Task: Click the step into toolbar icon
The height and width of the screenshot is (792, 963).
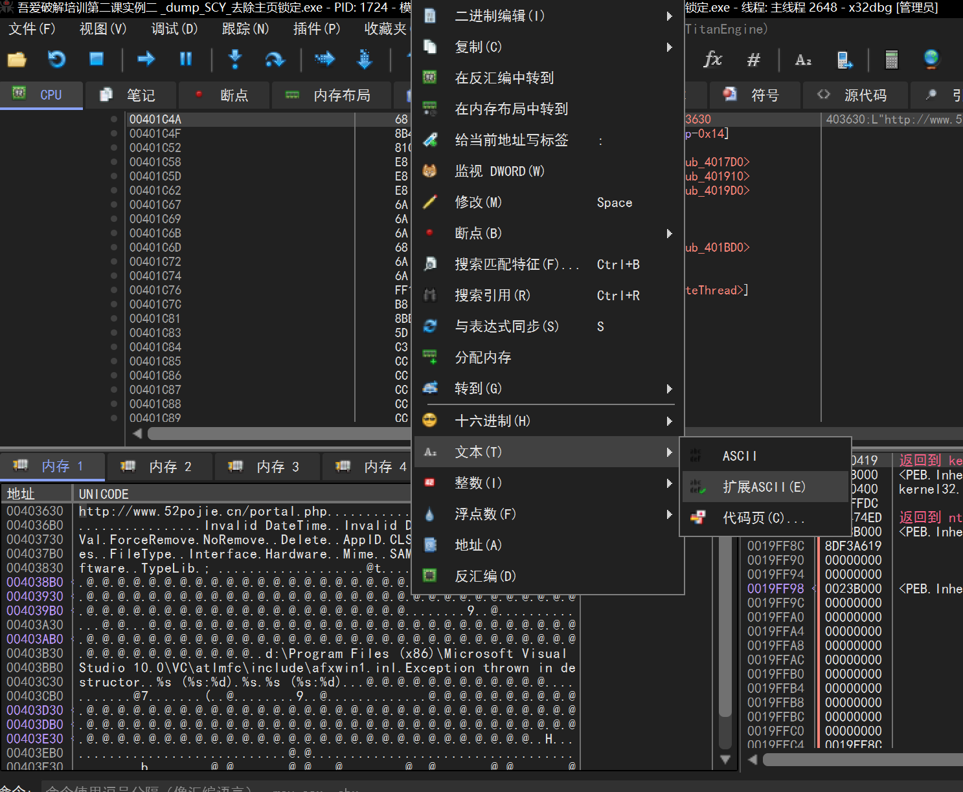Action: (235, 59)
